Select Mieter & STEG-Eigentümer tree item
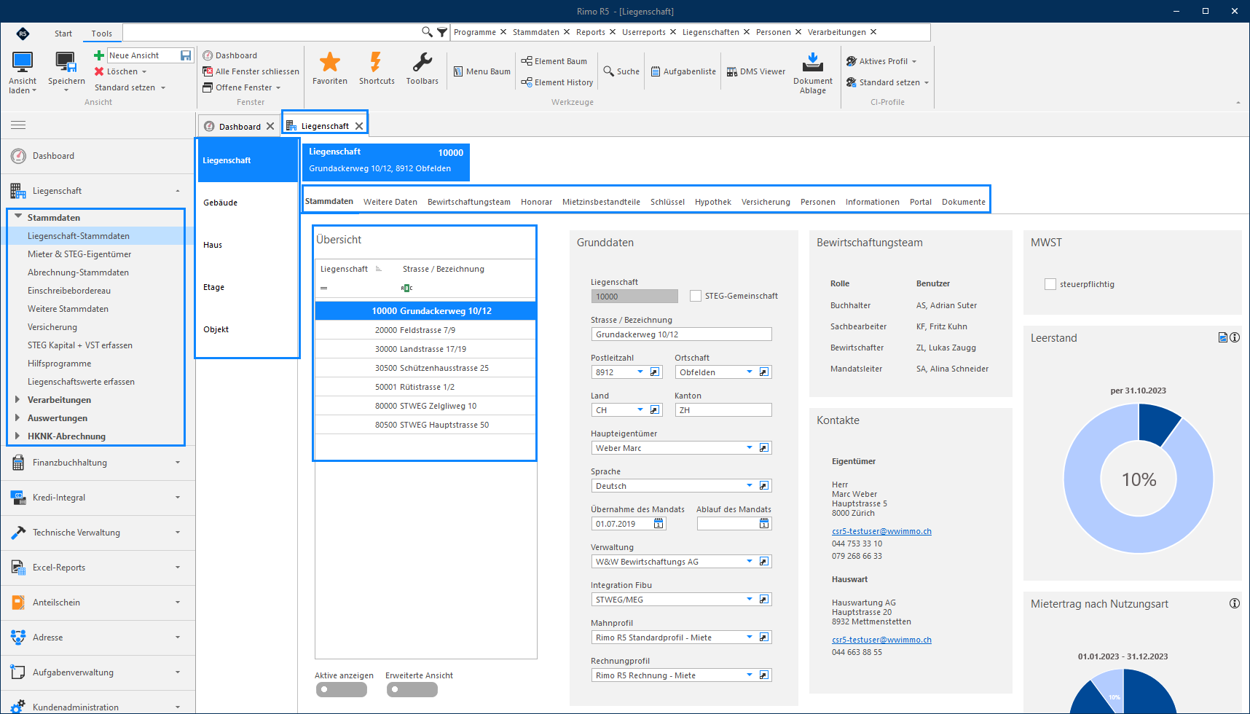 point(79,254)
